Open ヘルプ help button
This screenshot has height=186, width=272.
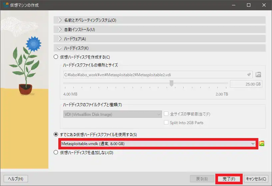click(x=16, y=179)
